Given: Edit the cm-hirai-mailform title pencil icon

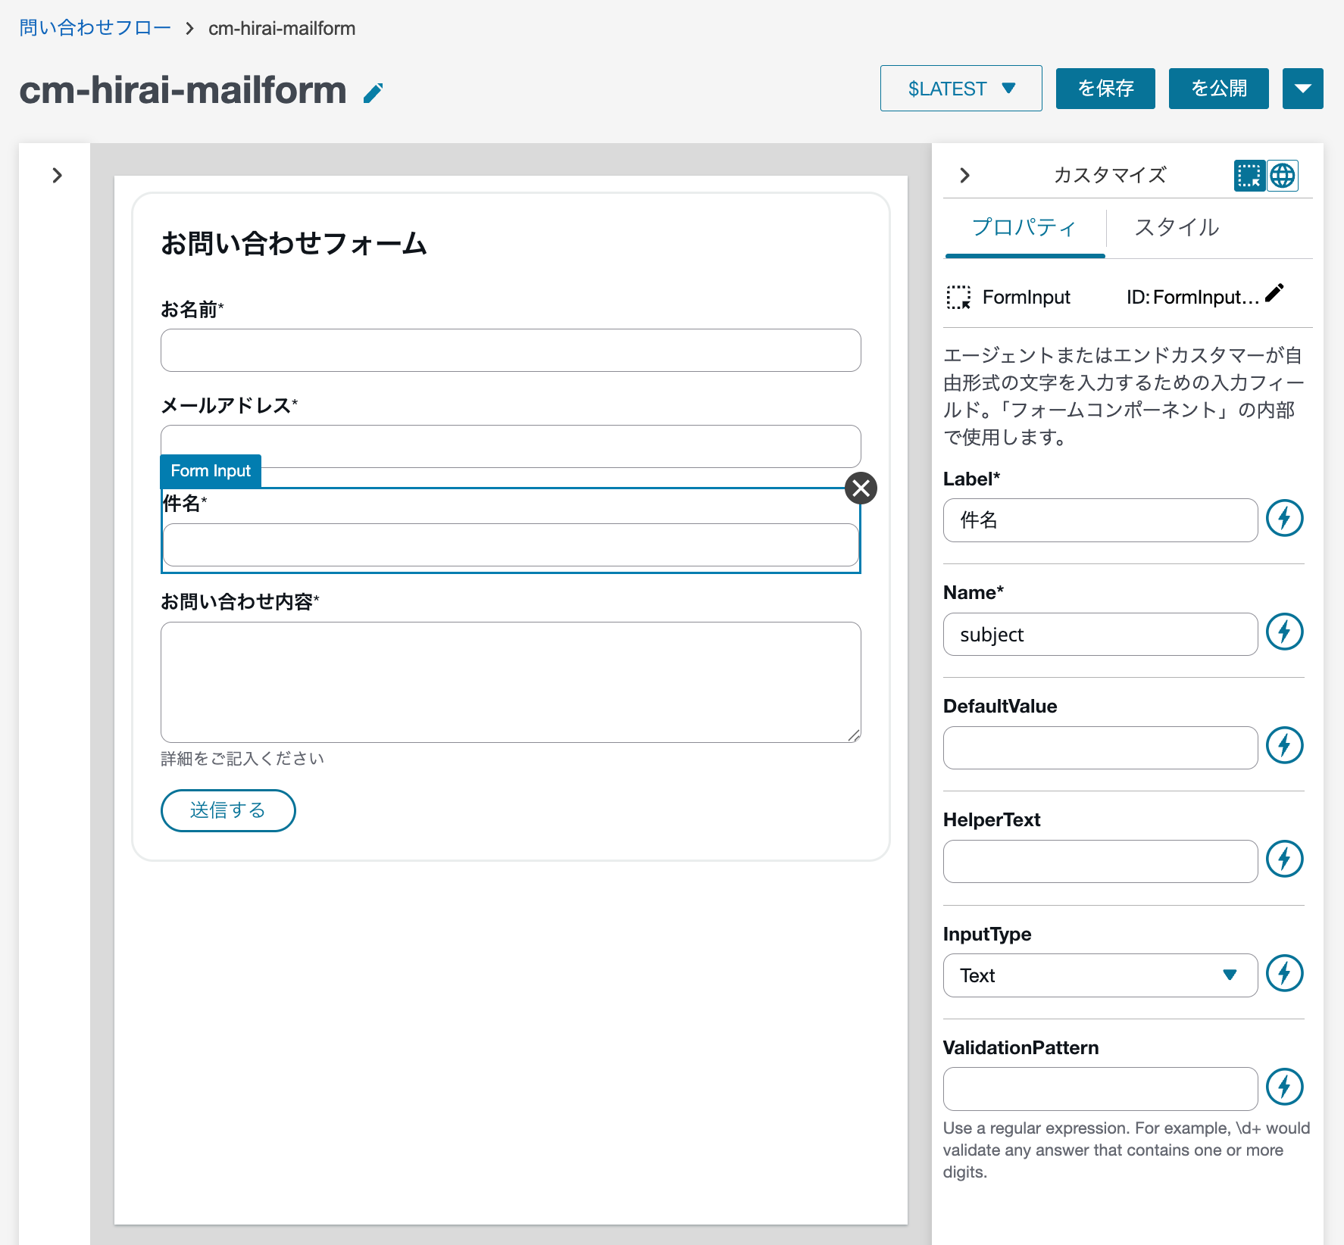Looking at the screenshot, I should pos(374,92).
